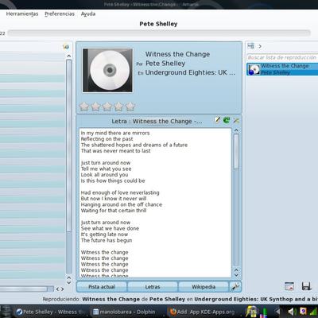
Task: Switch to the Wikipedia tab
Action: [204, 287]
